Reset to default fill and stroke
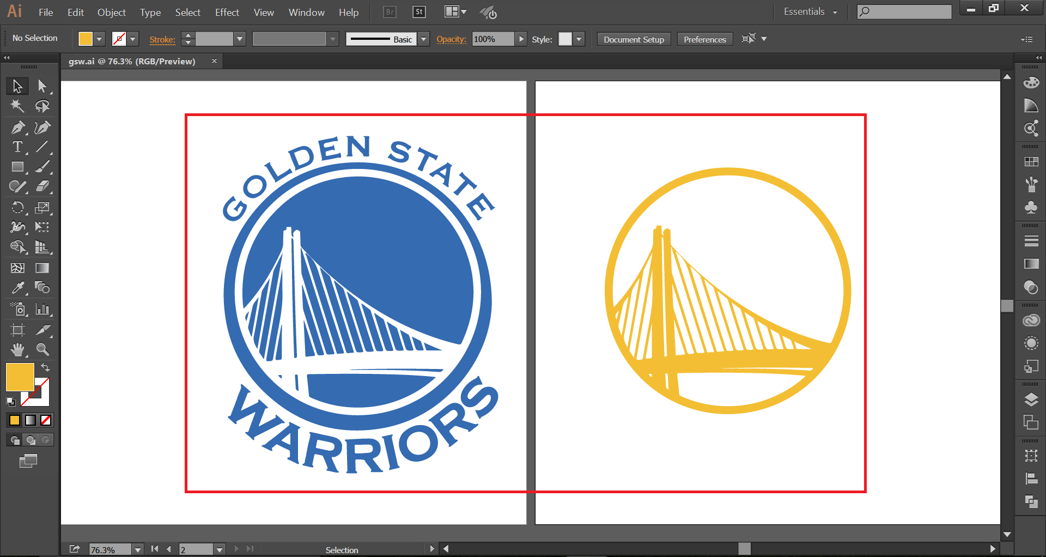1046x557 pixels. pyautogui.click(x=10, y=402)
